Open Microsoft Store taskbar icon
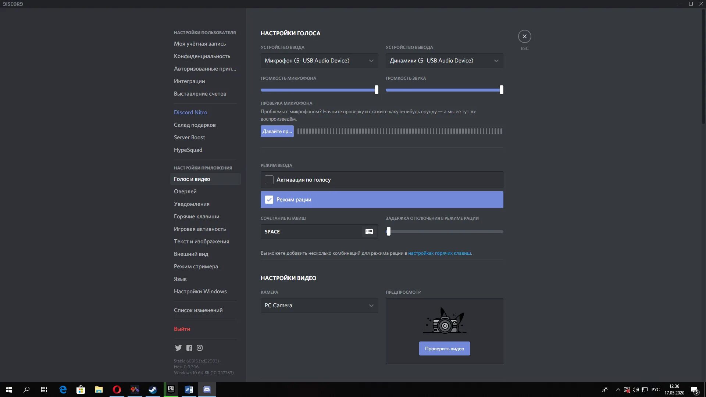The image size is (706, 397). pyautogui.click(x=81, y=390)
